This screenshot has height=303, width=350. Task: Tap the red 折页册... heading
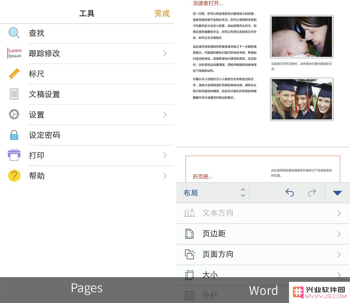pyautogui.click(x=203, y=177)
